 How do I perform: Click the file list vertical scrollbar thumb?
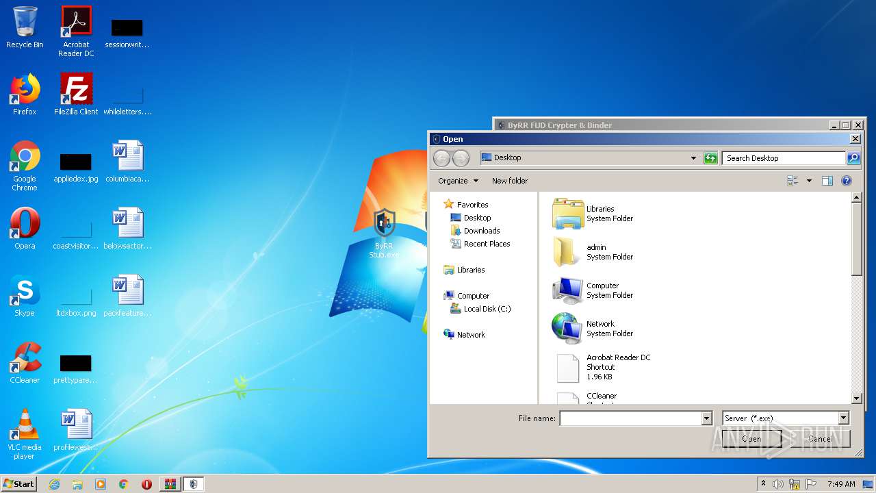(856, 240)
